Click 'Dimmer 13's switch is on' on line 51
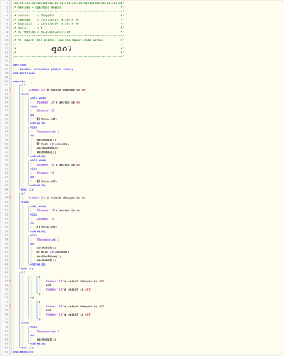The width and height of the screenshot is (284, 357). [59, 211]
